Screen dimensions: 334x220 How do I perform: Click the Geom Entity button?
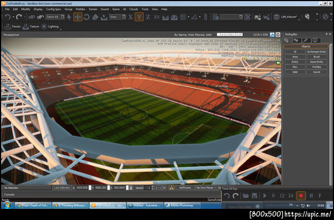[317, 62]
